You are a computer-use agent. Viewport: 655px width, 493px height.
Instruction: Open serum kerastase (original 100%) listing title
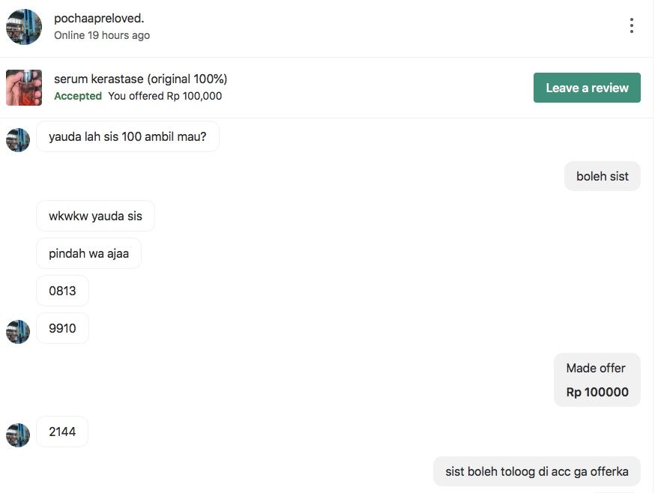[x=140, y=79]
